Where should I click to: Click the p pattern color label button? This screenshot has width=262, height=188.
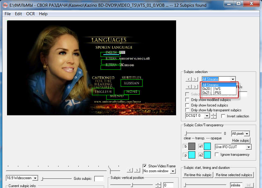pyautogui.click(x=186, y=155)
